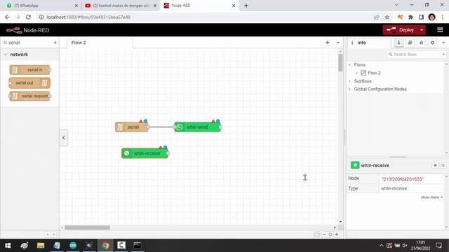Image resolution: width=449 pixels, height=252 pixels.
Task: Show hidden system tray icons
Action: pos(381,246)
